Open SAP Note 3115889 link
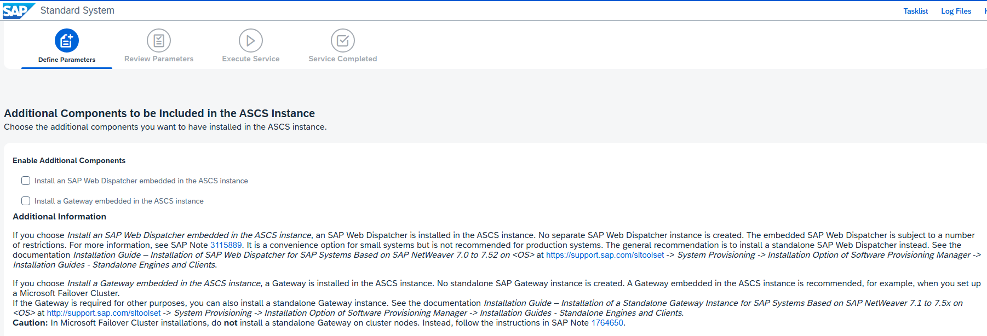Image resolution: width=987 pixels, height=336 pixels. click(226, 245)
